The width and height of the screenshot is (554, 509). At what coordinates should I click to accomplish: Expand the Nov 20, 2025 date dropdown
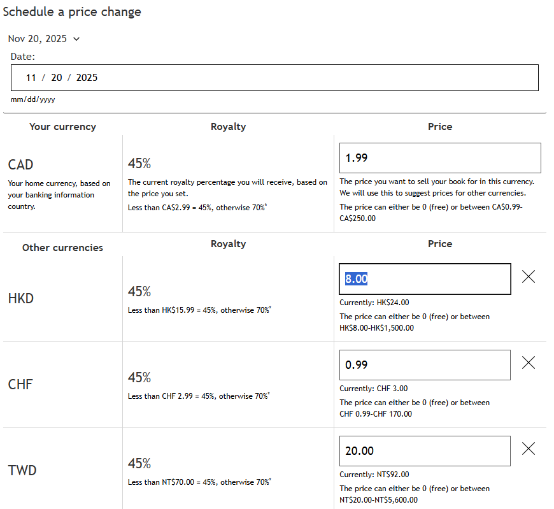point(44,39)
